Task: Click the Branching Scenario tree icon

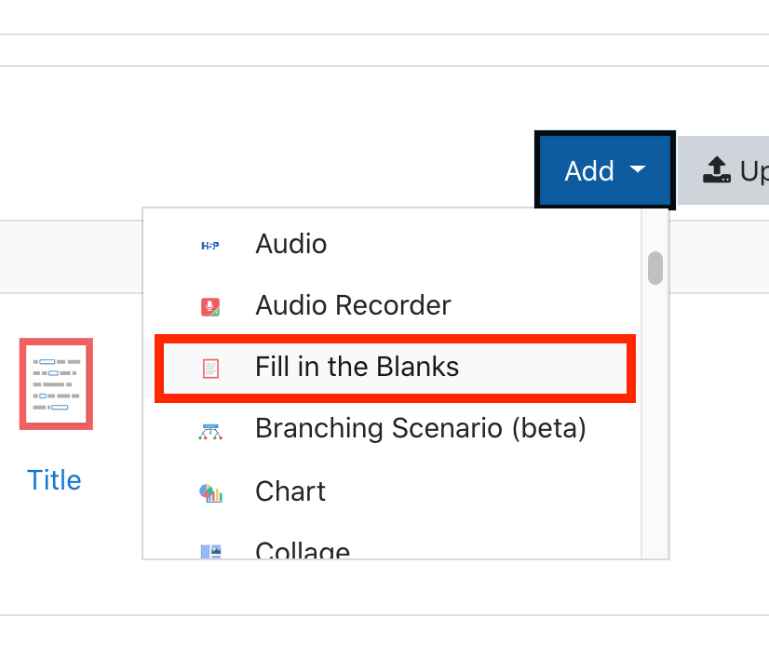Action: click(x=210, y=432)
